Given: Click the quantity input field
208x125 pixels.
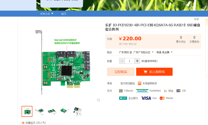Looking at the screenshot, I should [129, 61].
